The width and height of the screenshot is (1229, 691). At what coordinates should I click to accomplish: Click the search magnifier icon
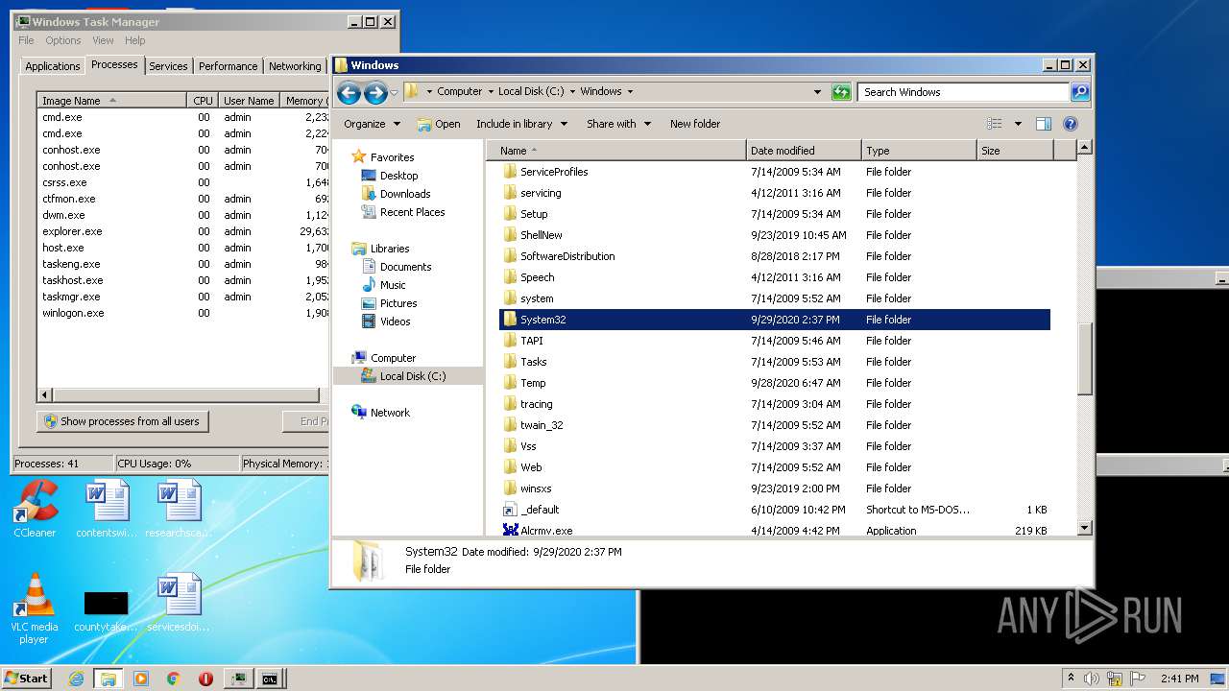tap(1080, 92)
